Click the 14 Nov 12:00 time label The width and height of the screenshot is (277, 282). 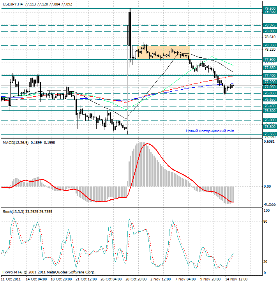pos(236,279)
